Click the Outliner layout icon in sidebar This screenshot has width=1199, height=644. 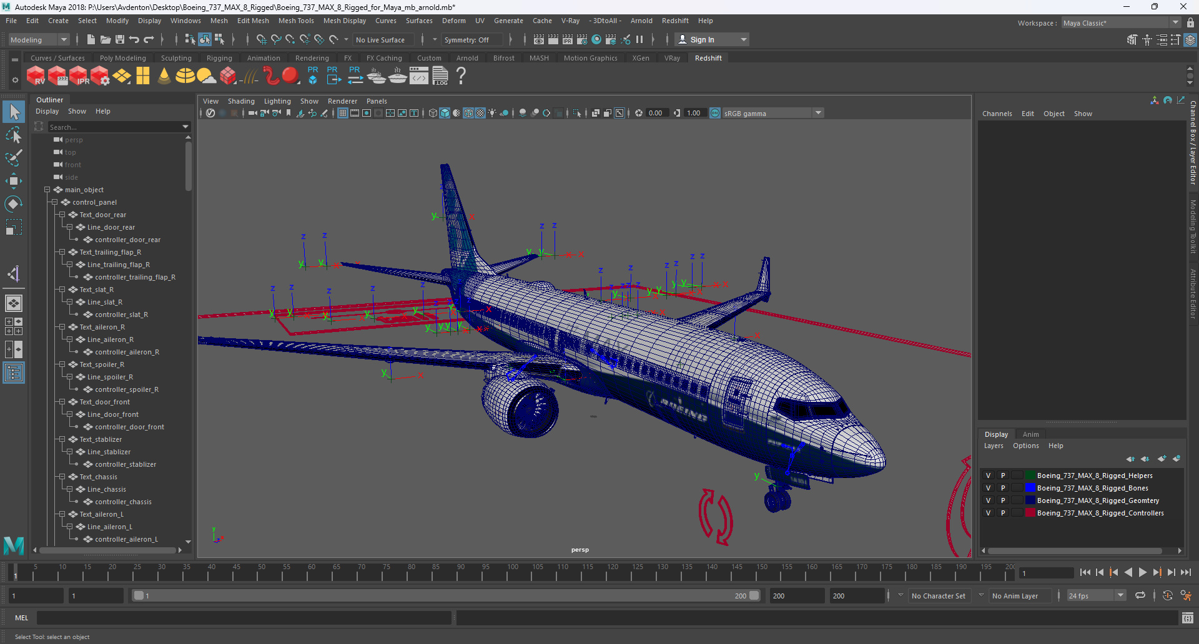14,373
